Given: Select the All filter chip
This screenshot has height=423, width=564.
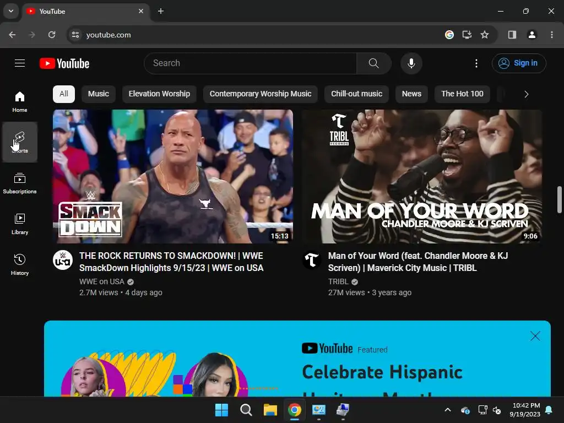Looking at the screenshot, I should (64, 94).
